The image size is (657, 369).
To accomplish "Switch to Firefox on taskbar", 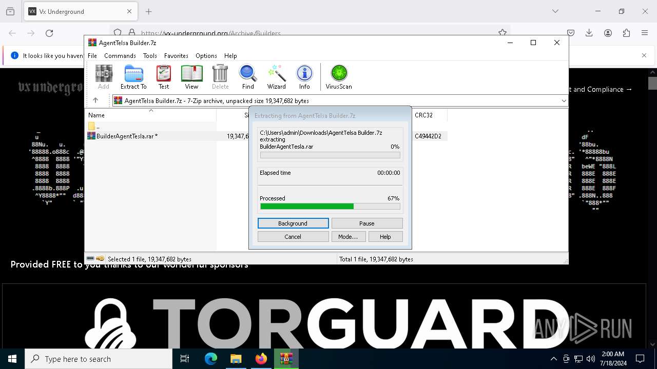I will [x=261, y=359].
